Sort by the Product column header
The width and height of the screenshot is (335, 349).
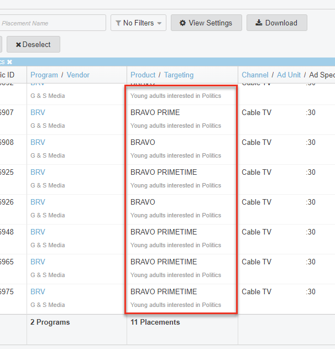tap(143, 75)
